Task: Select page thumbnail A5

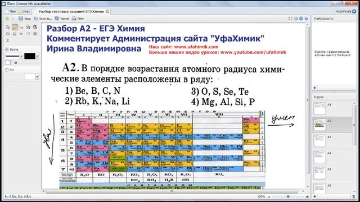Action: pyautogui.click(x=319, y=173)
